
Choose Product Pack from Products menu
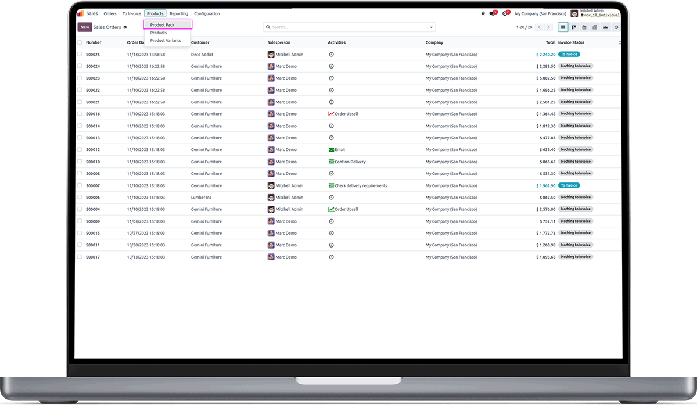pyautogui.click(x=168, y=25)
